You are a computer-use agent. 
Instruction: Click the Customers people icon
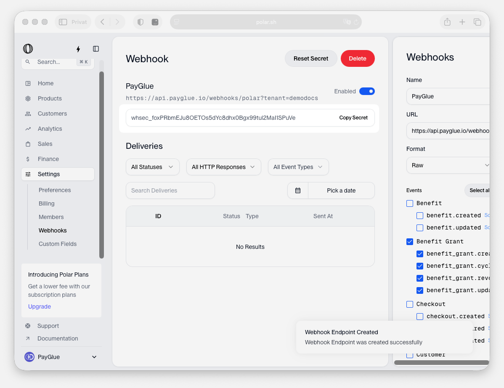[x=28, y=113]
